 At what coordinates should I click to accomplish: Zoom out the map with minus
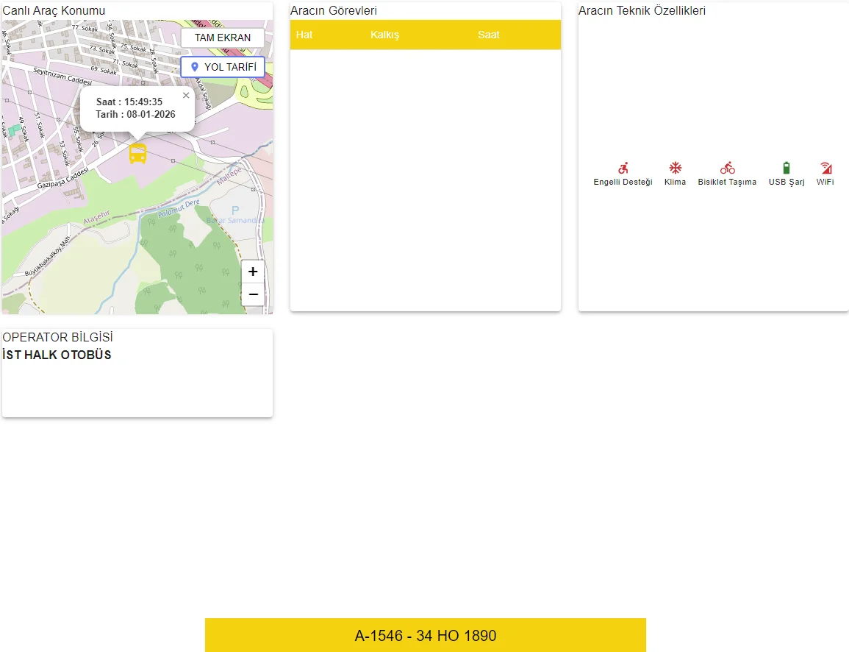(x=253, y=294)
